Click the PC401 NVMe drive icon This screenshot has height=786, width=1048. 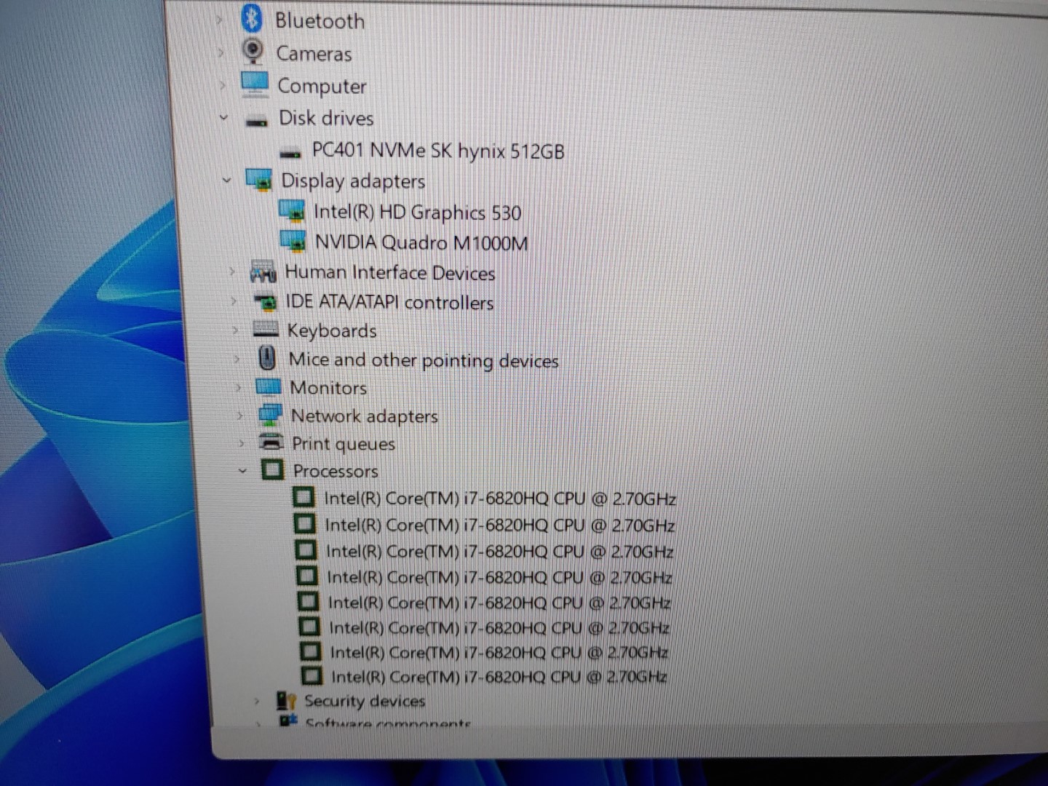tap(290, 153)
